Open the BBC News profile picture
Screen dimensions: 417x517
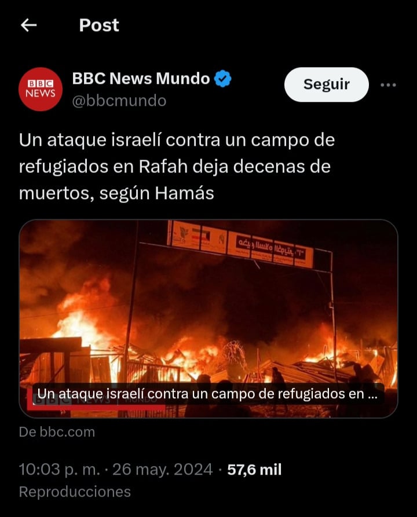(41, 89)
